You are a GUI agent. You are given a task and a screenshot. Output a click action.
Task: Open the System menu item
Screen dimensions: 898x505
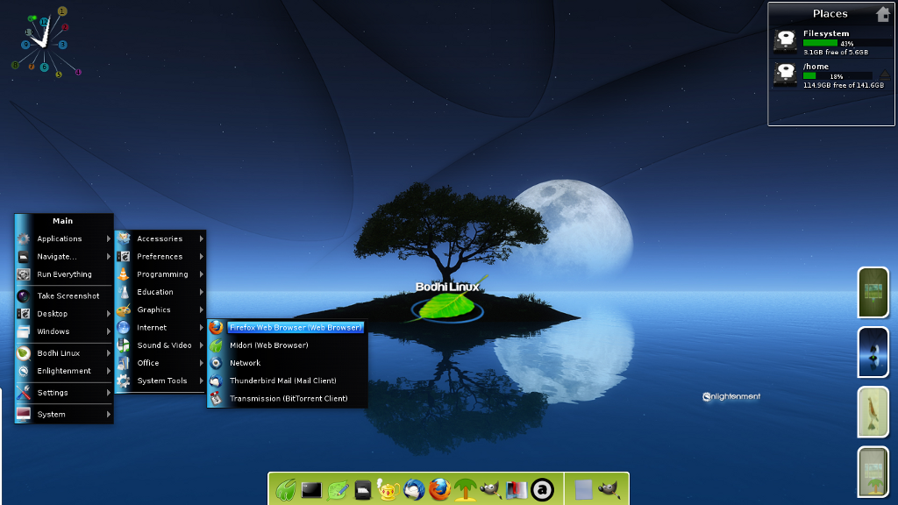[x=64, y=415]
